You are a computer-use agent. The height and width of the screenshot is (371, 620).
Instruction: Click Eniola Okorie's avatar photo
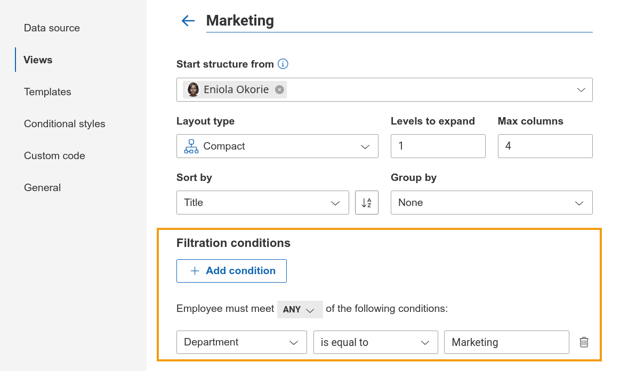(x=193, y=89)
